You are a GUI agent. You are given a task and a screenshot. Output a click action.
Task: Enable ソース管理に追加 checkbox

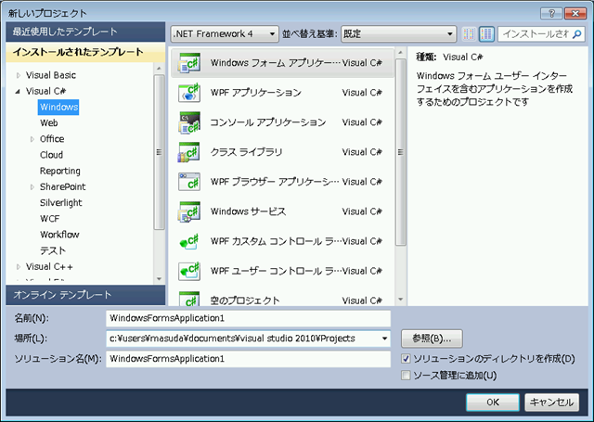tap(407, 376)
